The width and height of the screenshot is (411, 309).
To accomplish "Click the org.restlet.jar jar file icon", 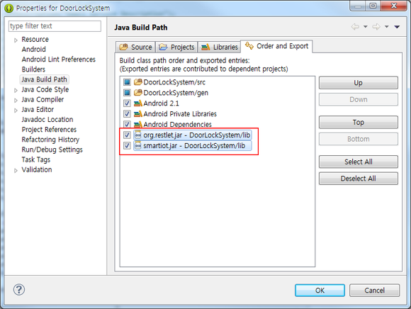I will click(138, 135).
